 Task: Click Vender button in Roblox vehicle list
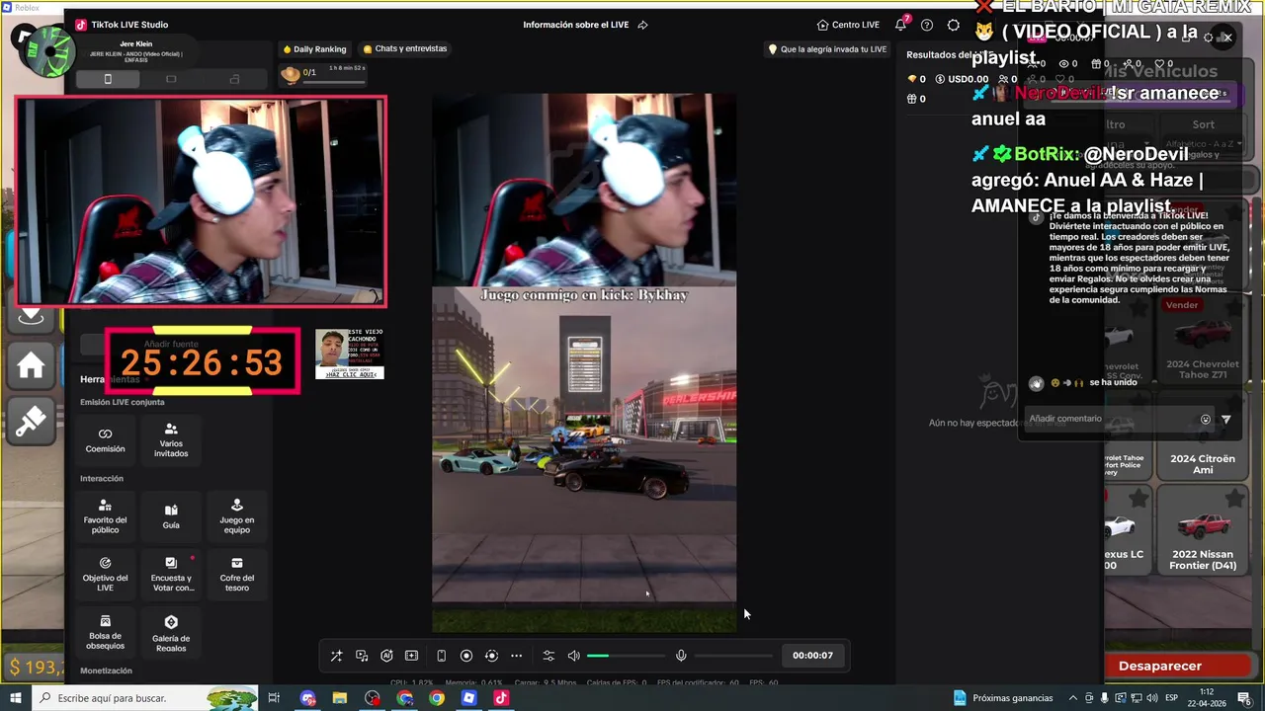coord(1182,305)
